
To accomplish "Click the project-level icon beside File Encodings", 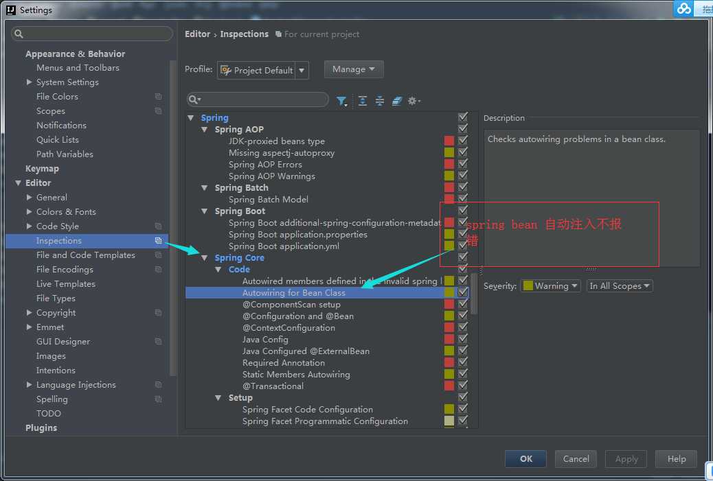I will point(158,270).
